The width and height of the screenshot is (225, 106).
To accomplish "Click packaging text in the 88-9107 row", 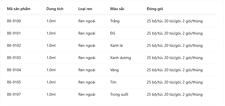I will [175, 95].
